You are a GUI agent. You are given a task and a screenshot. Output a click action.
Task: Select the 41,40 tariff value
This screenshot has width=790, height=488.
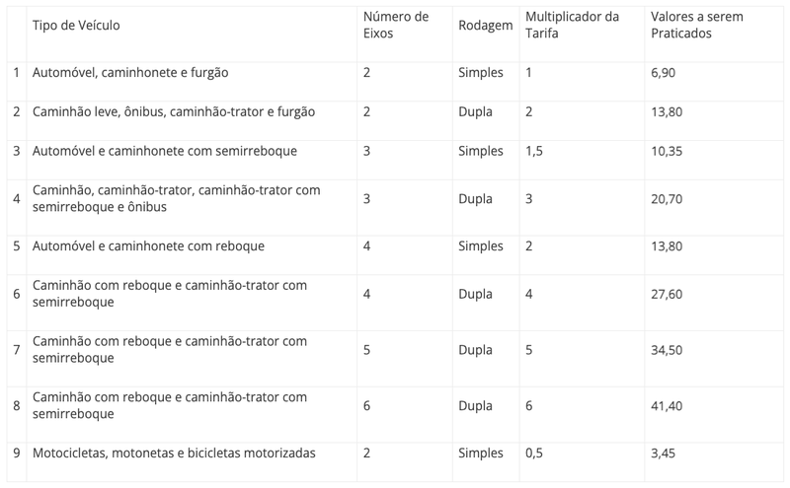point(667,406)
